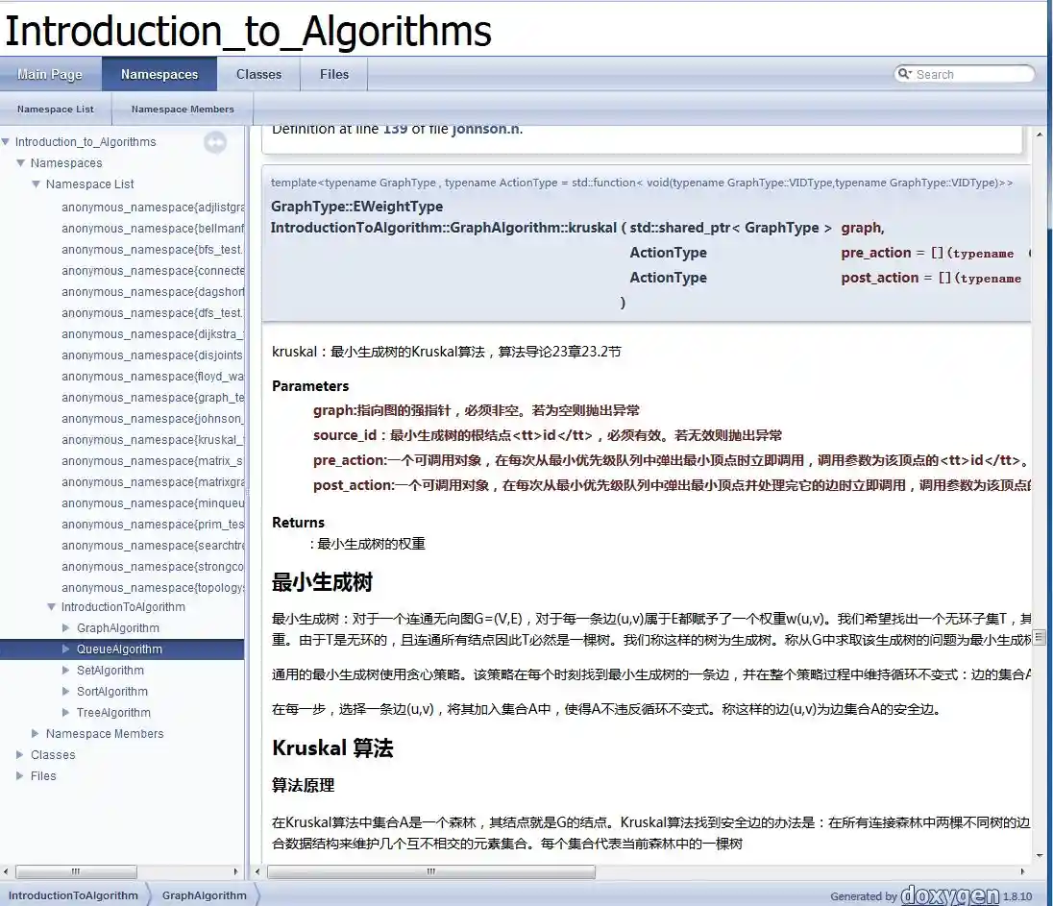Switch to the Namespace Members subtab

click(182, 109)
